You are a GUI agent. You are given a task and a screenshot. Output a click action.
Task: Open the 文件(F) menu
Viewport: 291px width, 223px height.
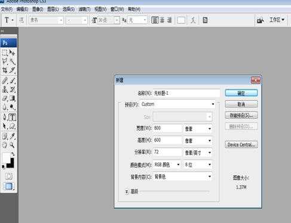point(7,9)
